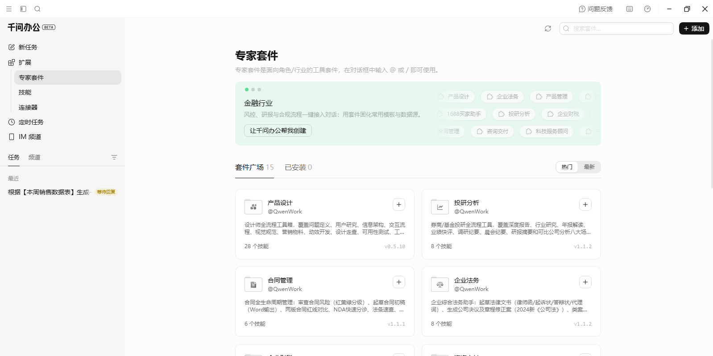Screen dimensions: 713x356
Task: Install the 投研分析 suite with its plus button
Action: click(x=585, y=205)
